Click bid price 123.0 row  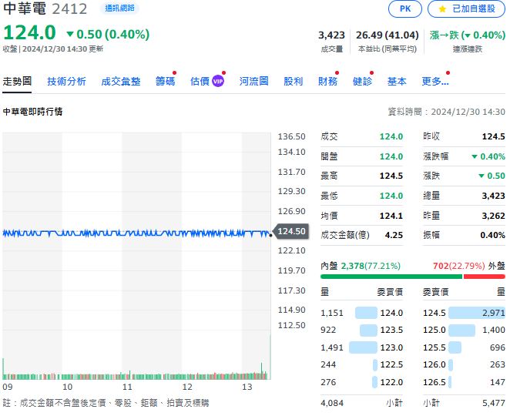tap(361, 347)
